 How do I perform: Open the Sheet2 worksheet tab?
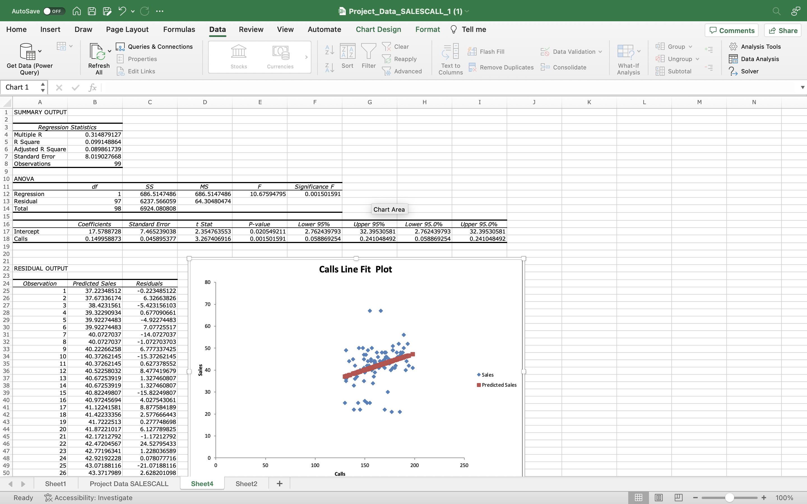pos(246,483)
